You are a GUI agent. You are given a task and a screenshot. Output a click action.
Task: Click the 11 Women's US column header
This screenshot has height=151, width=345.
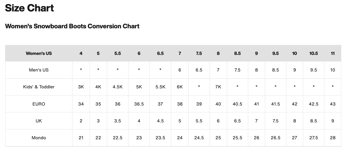333,53
